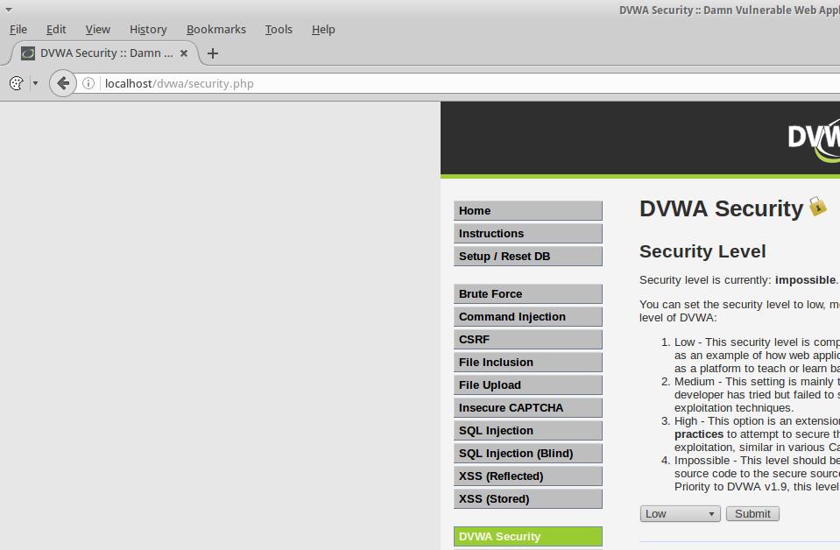Click the DVWA tab favicon
This screenshot has width=840, height=550.
28,53
